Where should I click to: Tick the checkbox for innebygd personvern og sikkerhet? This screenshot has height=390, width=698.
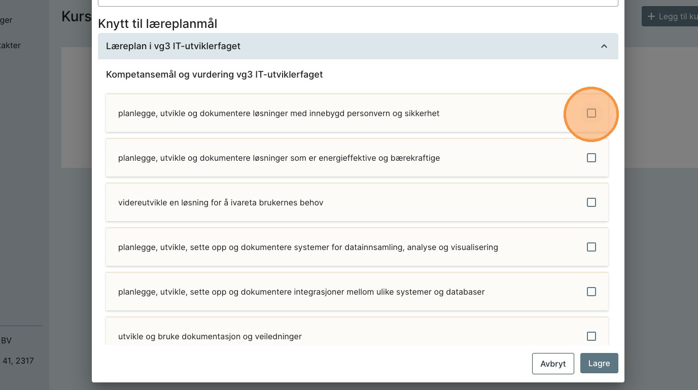tap(591, 113)
